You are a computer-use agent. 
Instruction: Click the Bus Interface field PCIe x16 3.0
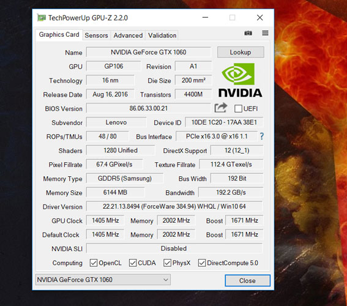tap(217, 136)
